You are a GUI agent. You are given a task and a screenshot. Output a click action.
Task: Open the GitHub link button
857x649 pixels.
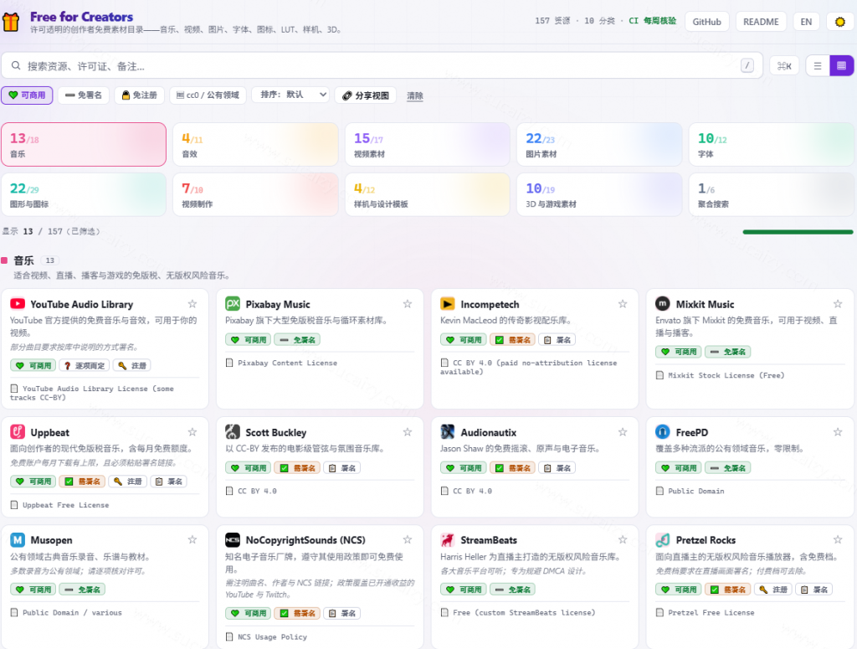pyautogui.click(x=706, y=22)
